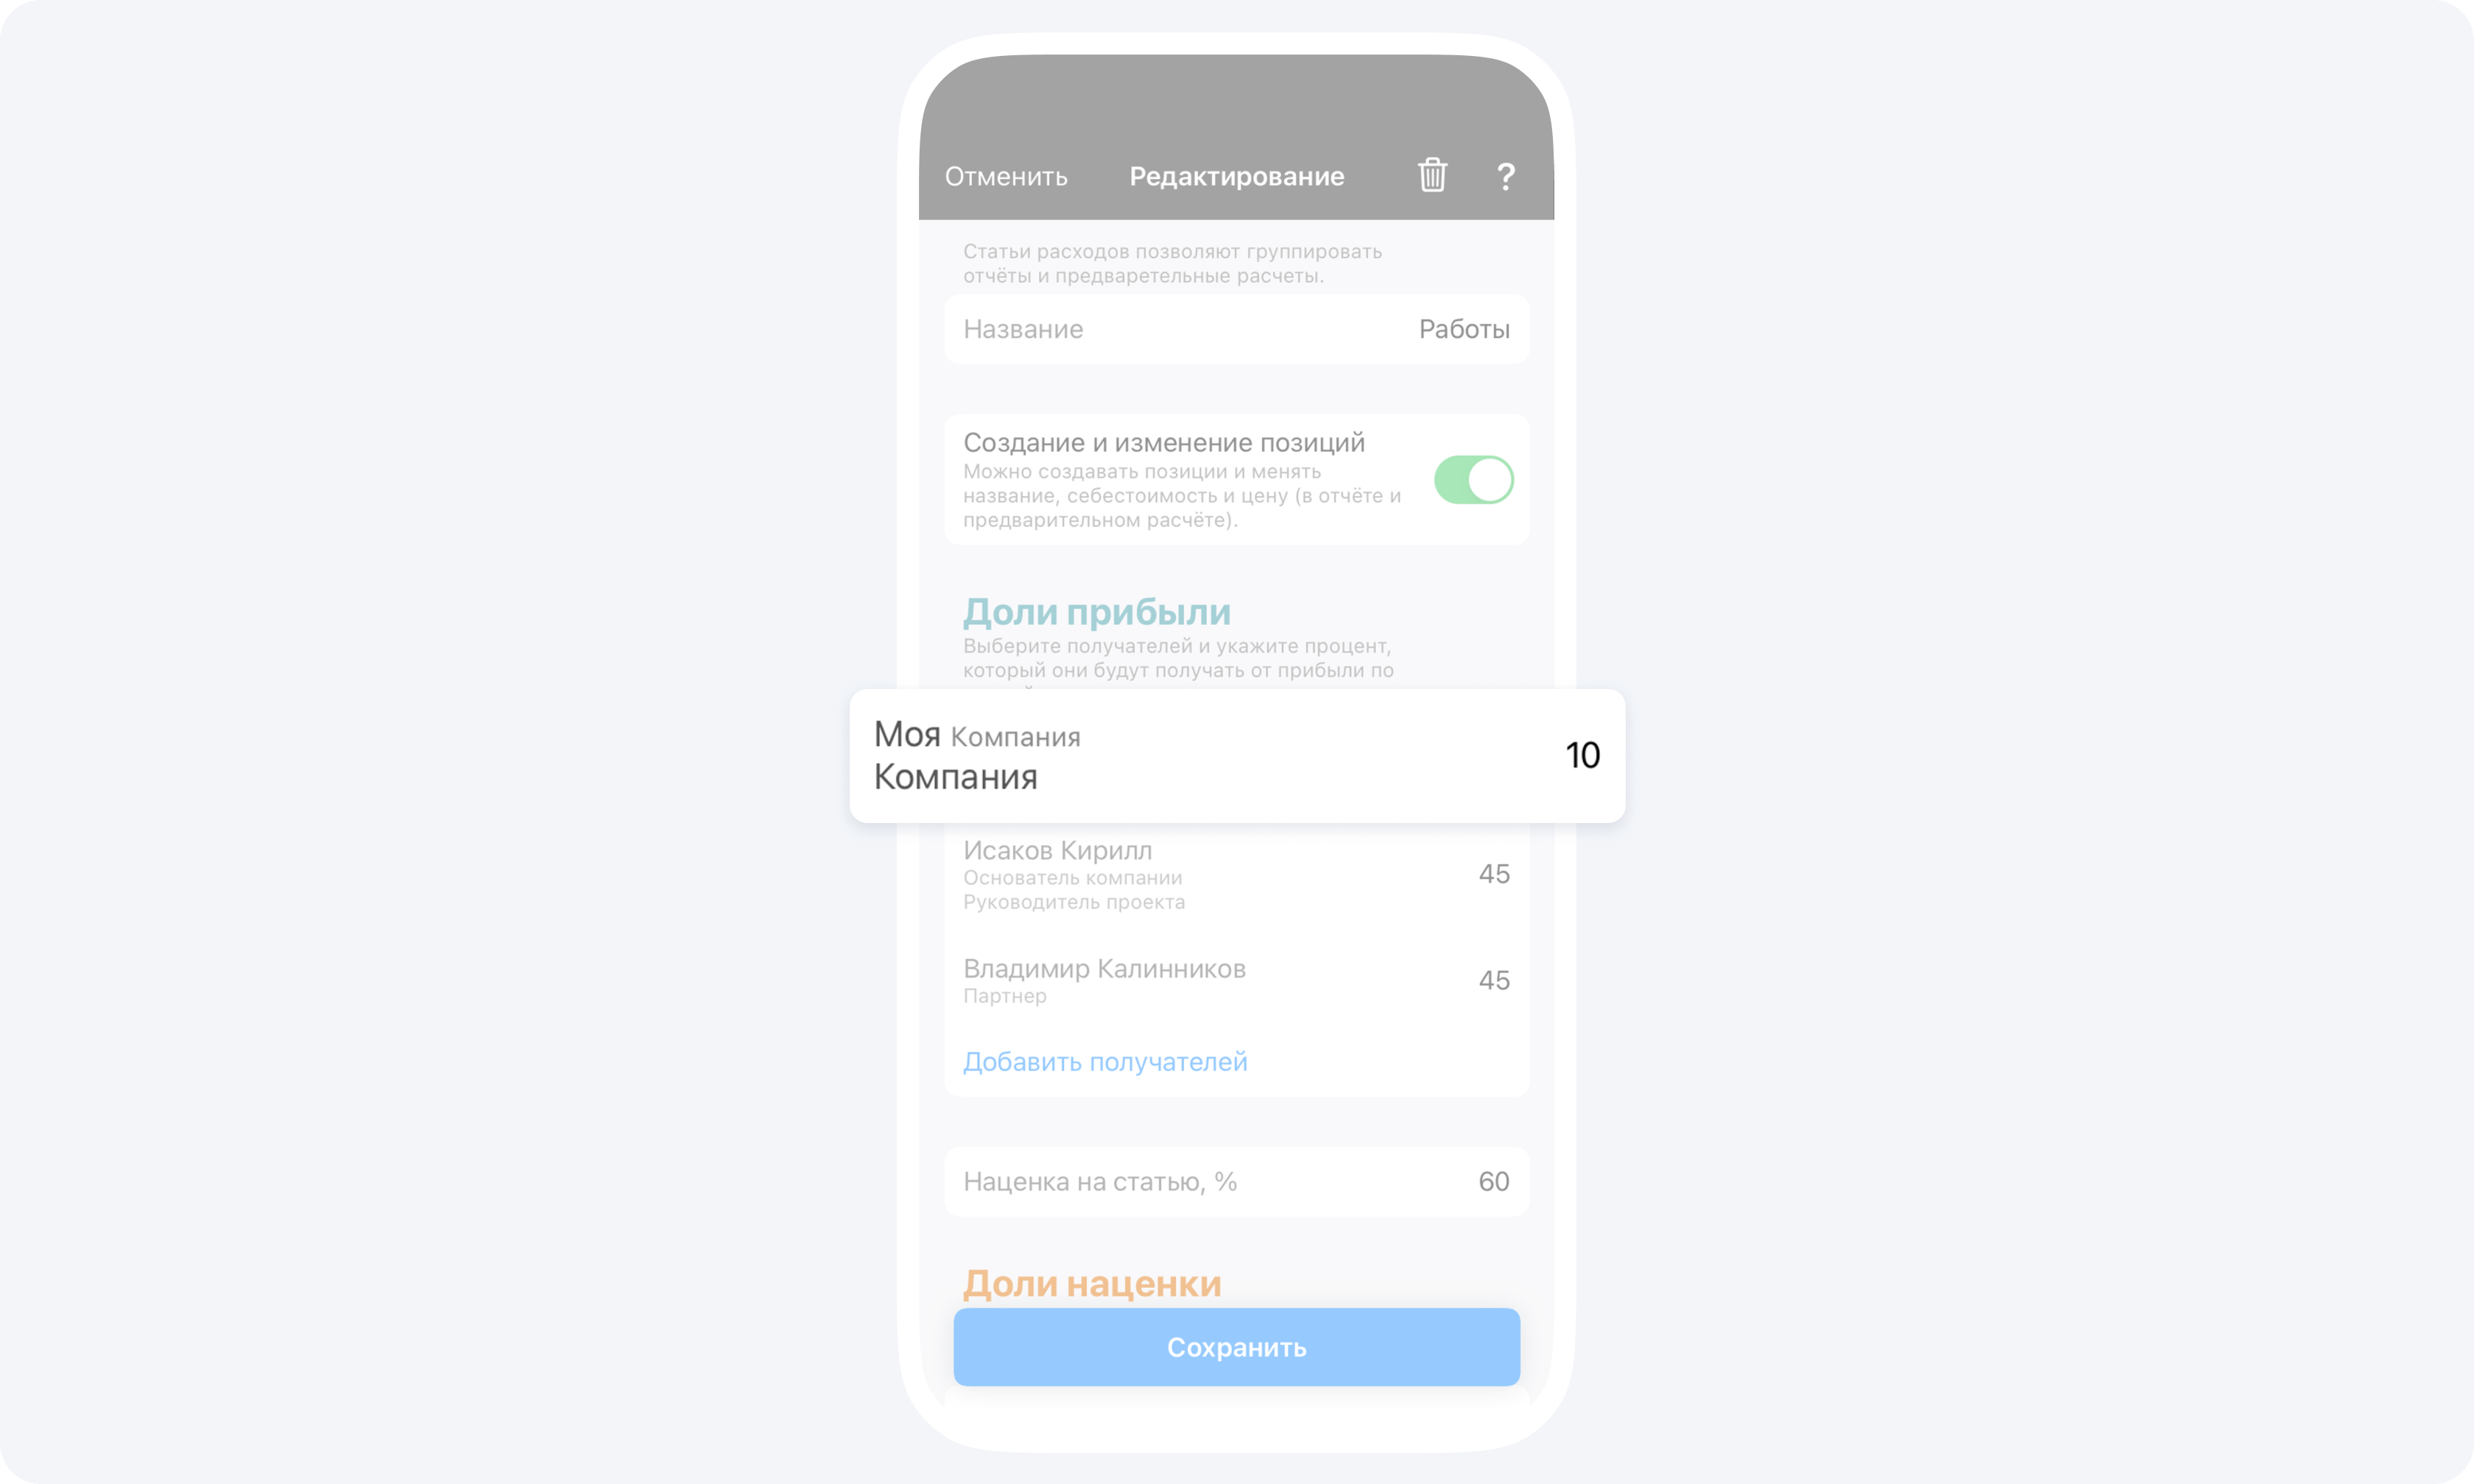Click the Название field with Работы
Image resolution: width=2474 pixels, height=1484 pixels.
click(x=1236, y=329)
